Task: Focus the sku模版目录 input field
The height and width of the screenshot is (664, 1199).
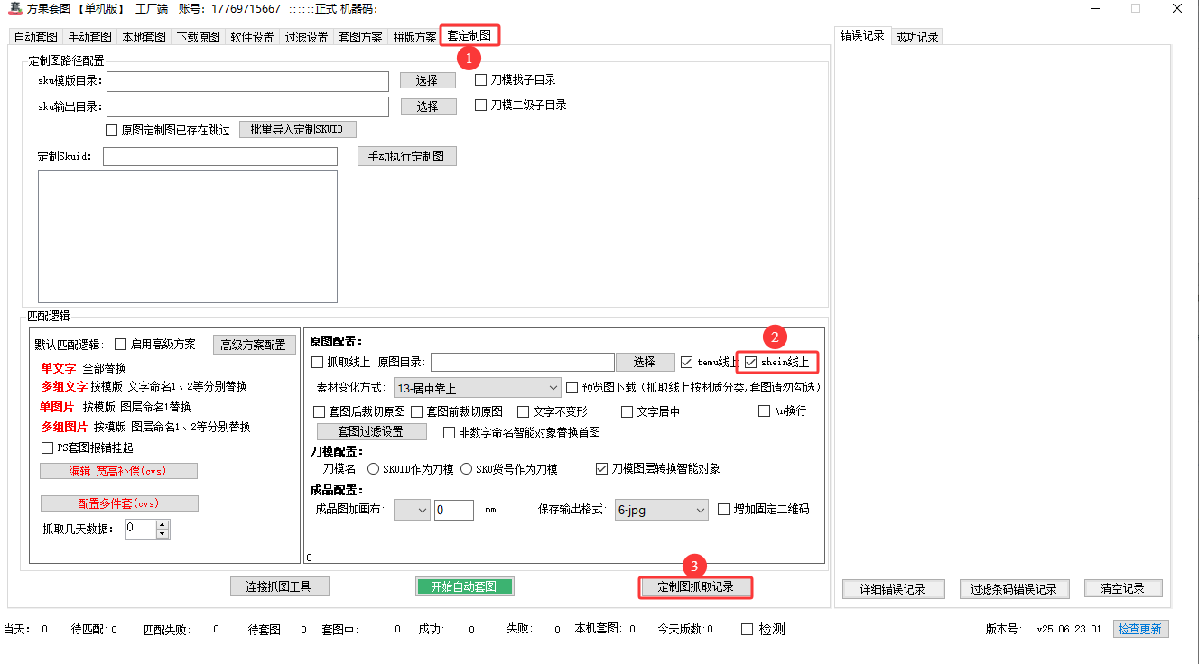Action: pyautogui.click(x=247, y=81)
